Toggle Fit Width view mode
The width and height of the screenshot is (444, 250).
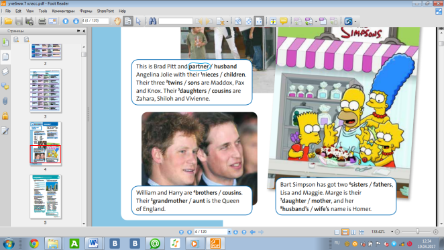(259, 22)
